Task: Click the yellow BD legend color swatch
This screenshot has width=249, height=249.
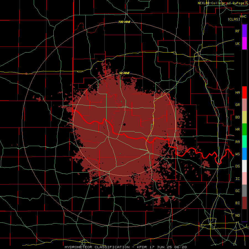Action: pos(244,117)
